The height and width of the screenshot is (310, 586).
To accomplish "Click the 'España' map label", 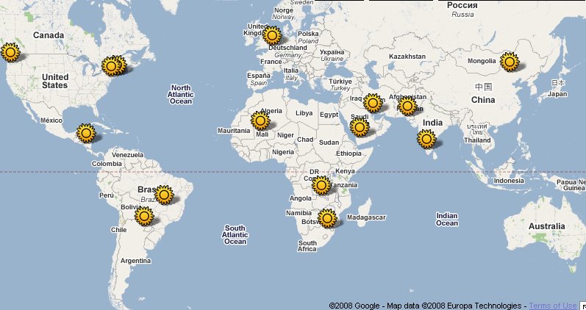I will (x=259, y=76).
